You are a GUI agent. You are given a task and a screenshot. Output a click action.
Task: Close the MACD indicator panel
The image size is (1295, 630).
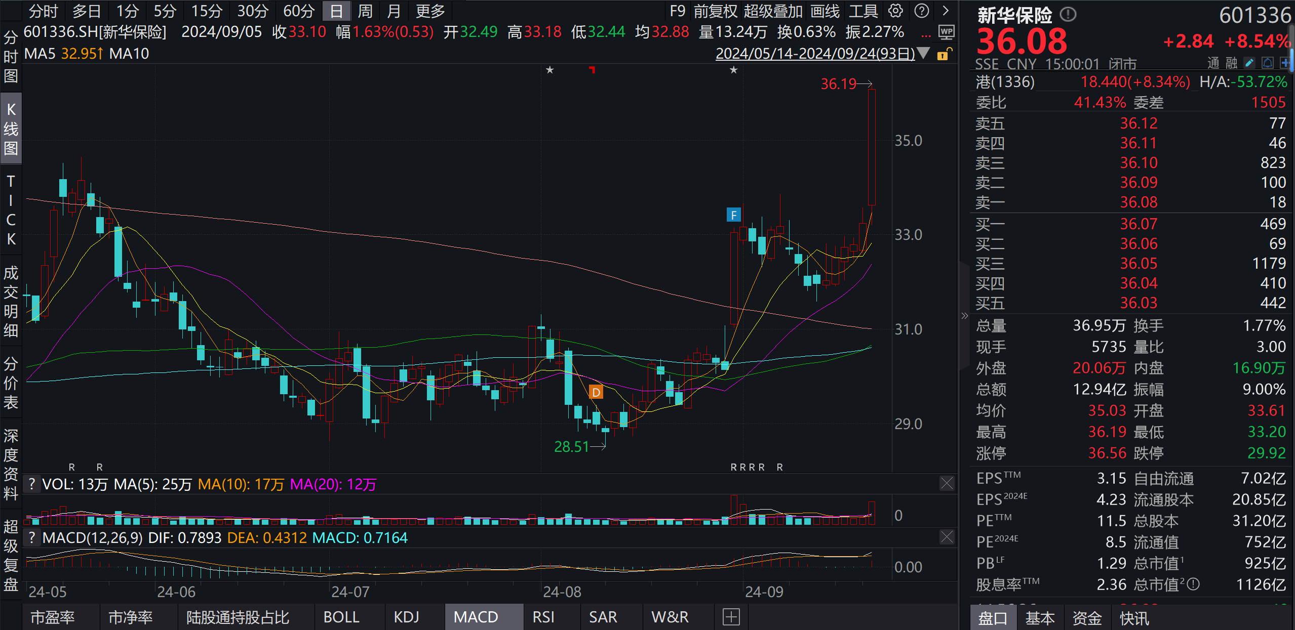pyautogui.click(x=947, y=537)
